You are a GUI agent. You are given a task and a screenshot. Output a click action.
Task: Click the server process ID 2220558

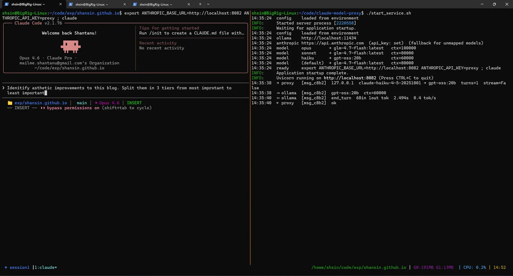point(345,23)
